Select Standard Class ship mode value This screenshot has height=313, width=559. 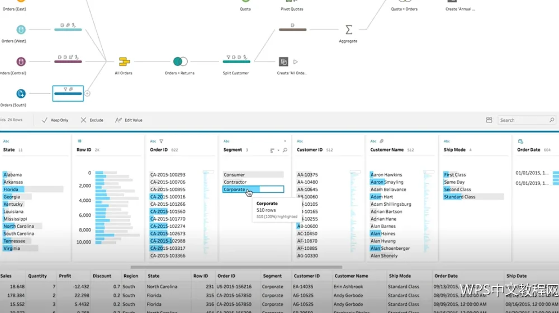pos(473,197)
